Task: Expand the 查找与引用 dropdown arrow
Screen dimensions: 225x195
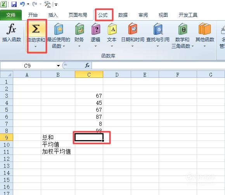Action: pyautogui.click(x=158, y=46)
